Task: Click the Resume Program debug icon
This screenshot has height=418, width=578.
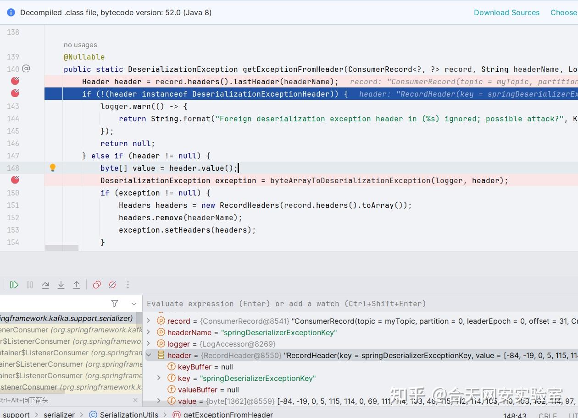Action: click(x=14, y=285)
